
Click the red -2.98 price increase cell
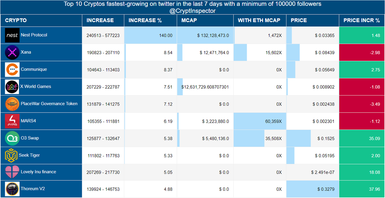[362, 53]
